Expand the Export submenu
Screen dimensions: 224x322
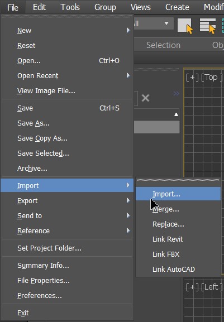(x=67, y=200)
